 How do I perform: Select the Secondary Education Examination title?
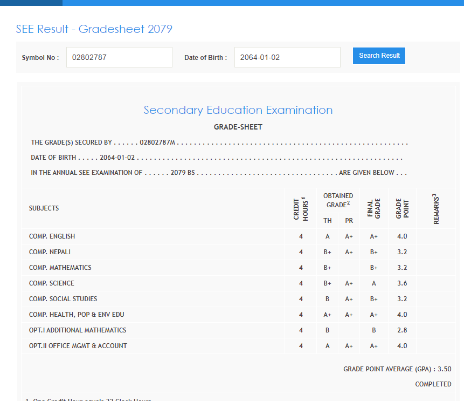click(238, 110)
